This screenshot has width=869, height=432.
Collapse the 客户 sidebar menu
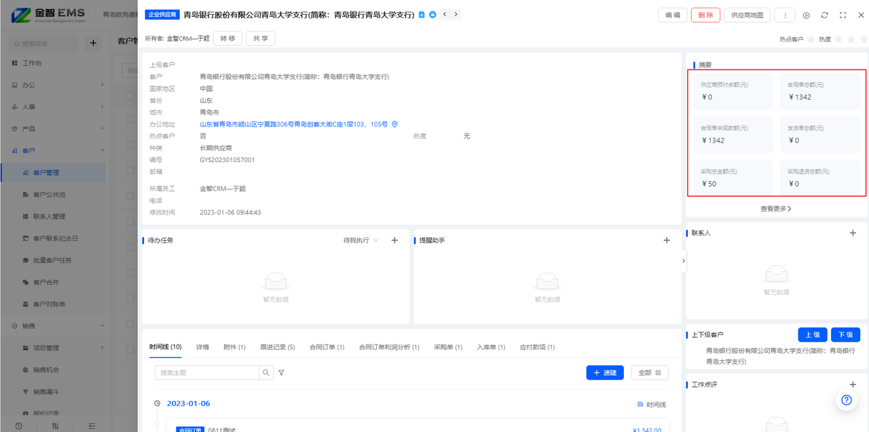click(54, 151)
